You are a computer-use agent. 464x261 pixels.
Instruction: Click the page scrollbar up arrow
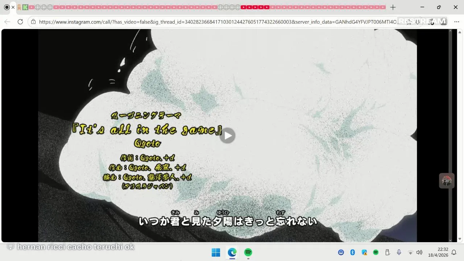(x=460, y=32)
